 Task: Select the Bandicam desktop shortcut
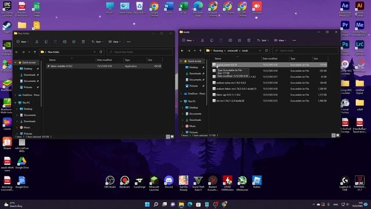(125, 182)
